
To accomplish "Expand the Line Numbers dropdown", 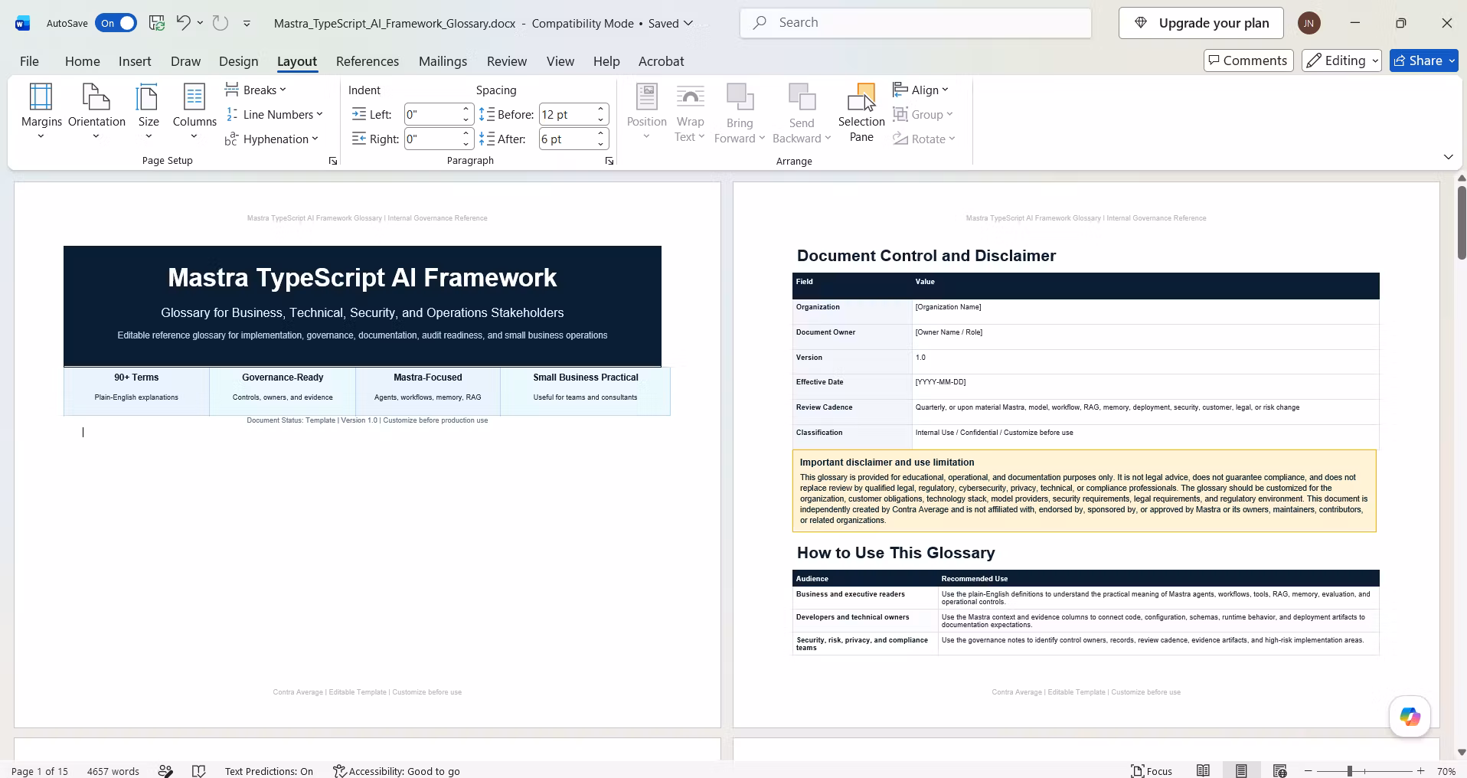I will point(275,115).
